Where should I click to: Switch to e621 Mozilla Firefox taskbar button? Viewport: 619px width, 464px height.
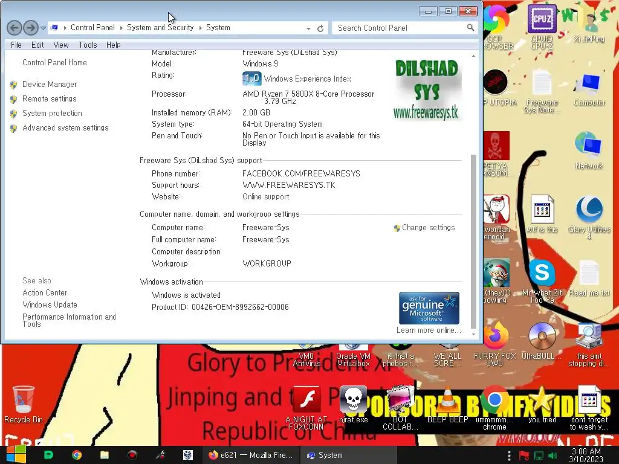(251, 455)
